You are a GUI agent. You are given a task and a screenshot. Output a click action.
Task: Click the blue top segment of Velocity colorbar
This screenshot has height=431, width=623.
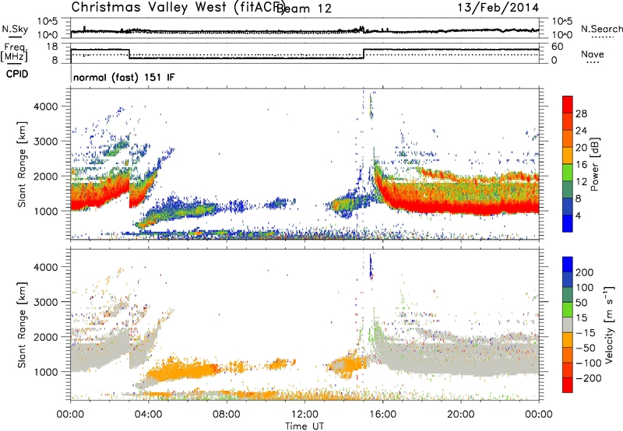click(568, 265)
